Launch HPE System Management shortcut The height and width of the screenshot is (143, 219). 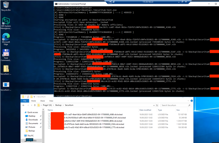pos(6,22)
